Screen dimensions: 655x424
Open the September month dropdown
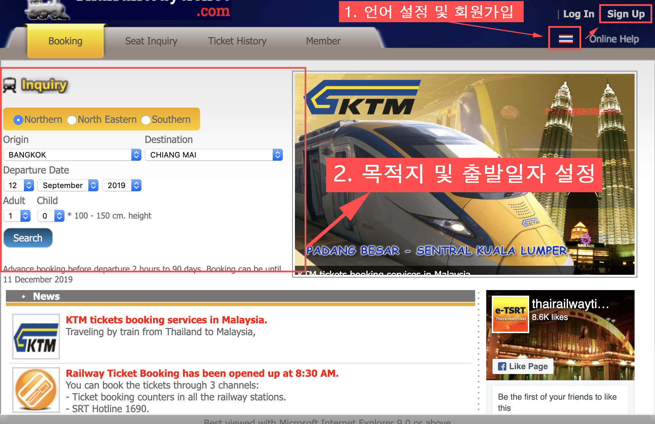[x=68, y=185]
